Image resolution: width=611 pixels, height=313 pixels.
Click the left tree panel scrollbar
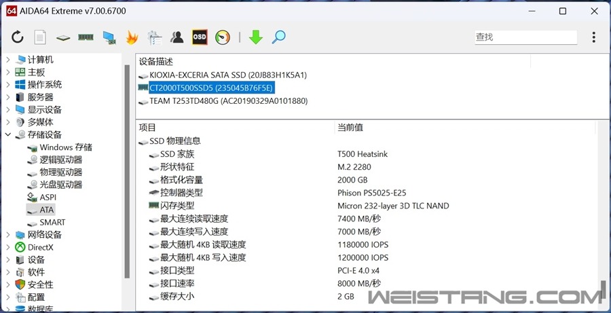127,172
